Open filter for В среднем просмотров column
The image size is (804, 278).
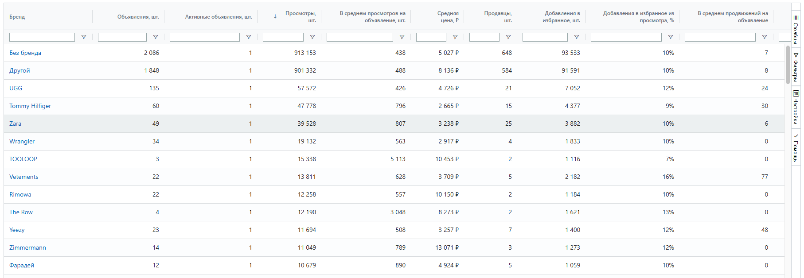402,37
